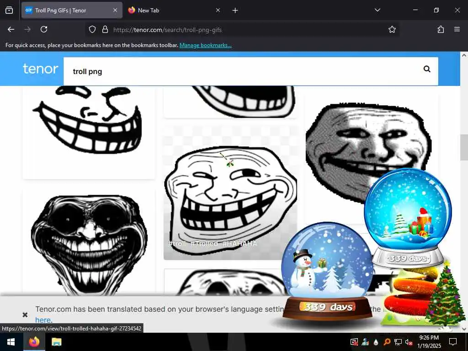Go back using the browser back arrow
468x351 pixels.
pos(11,29)
